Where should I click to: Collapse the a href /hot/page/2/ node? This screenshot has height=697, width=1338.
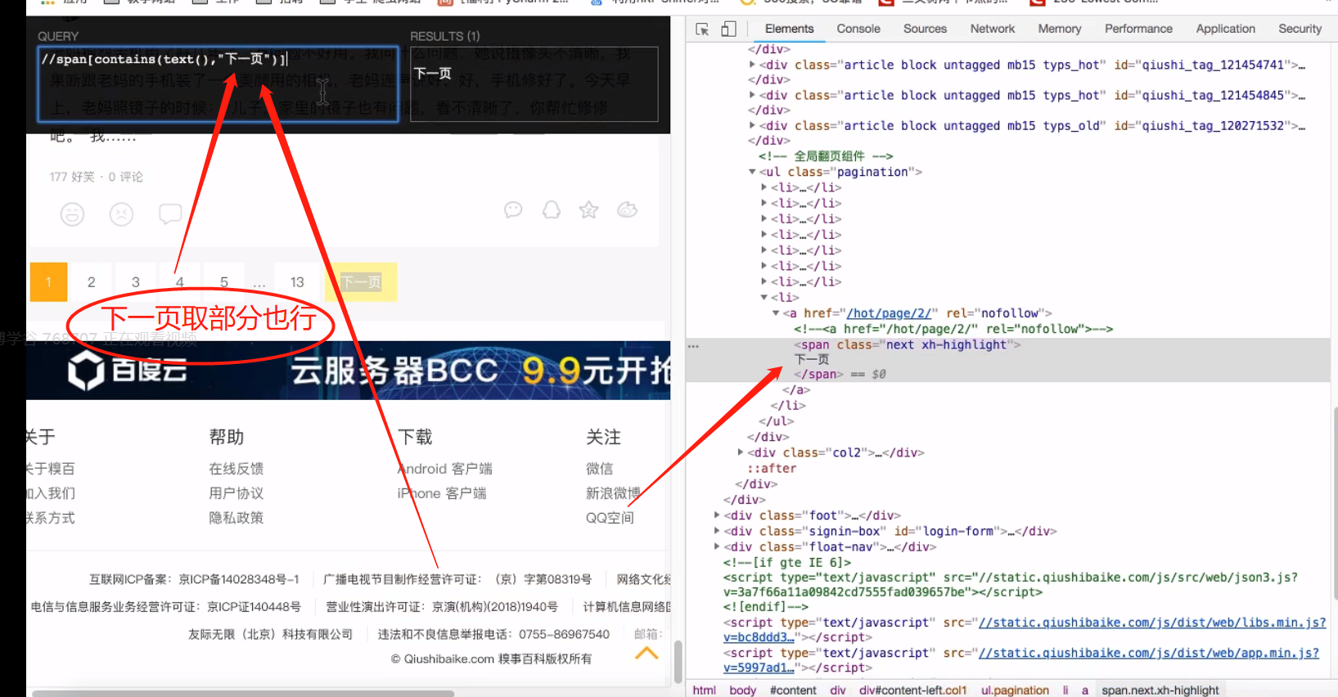pyautogui.click(x=776, y=313)
